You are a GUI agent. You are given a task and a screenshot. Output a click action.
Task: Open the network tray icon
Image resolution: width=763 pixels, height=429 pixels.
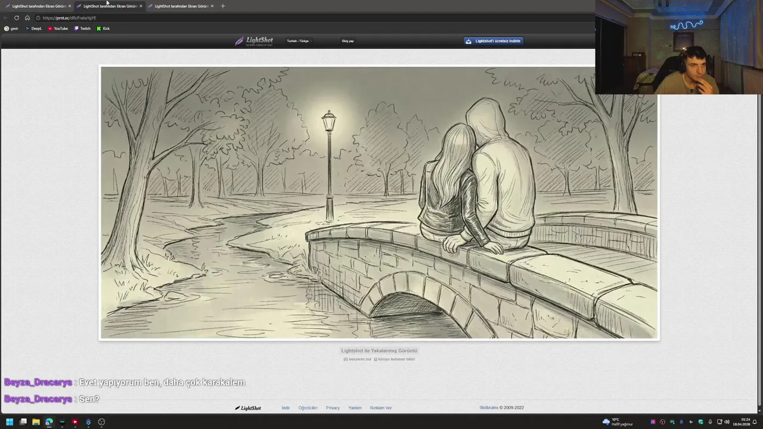click(719, 422)
